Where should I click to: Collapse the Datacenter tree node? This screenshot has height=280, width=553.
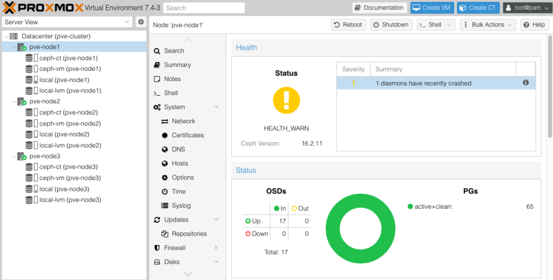click(6, 36)
